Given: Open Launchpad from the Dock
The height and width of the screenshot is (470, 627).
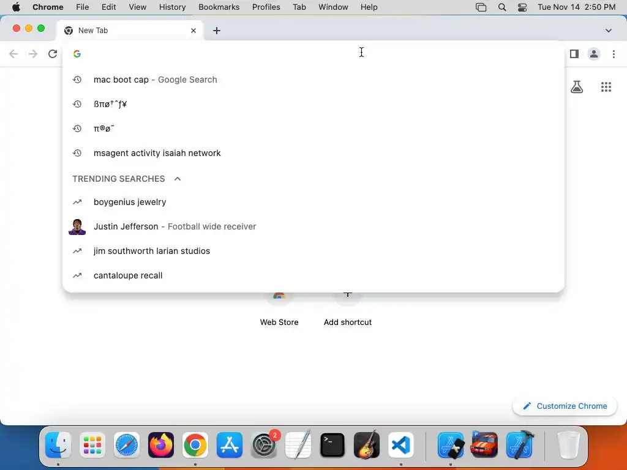Looking at the screenshot, I should point(92,445).
